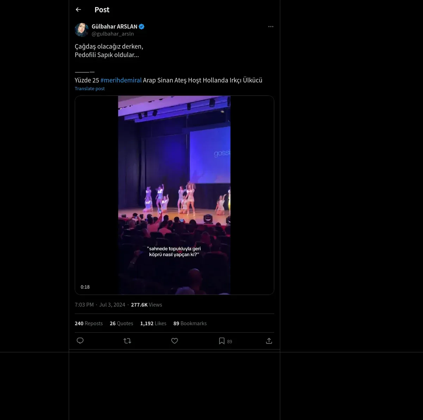Like the post with heart icon
423x420 pixels.
click(x=174, y=341)
